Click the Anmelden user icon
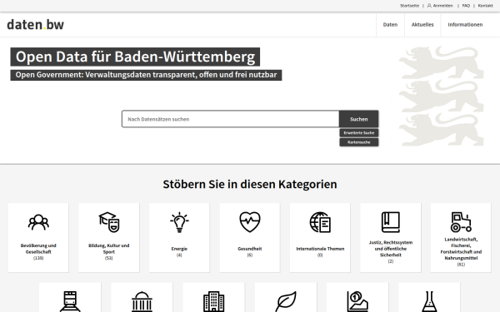The image size is (500, 312). (429, 6)
